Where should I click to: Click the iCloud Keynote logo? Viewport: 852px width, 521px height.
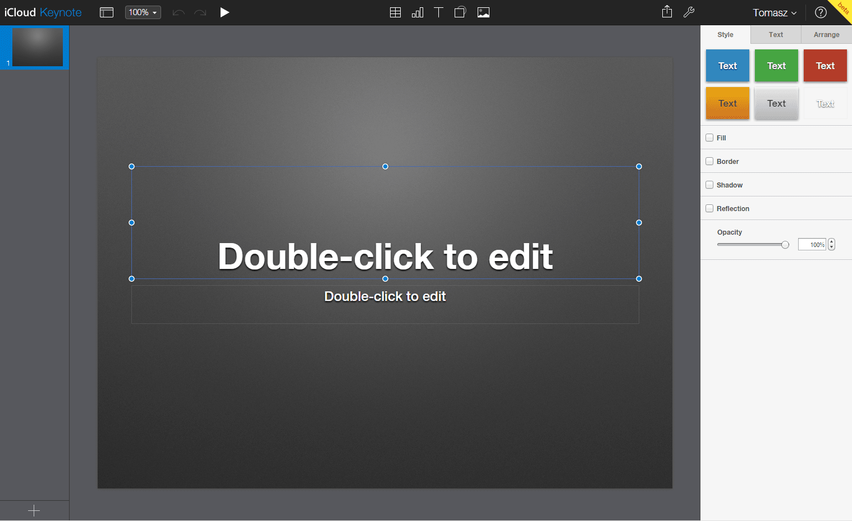tap(43, 12)
